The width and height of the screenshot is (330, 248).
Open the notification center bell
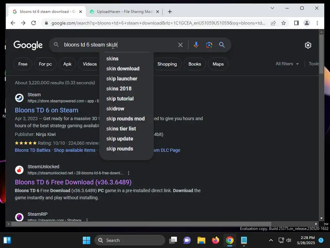[321, 240]
